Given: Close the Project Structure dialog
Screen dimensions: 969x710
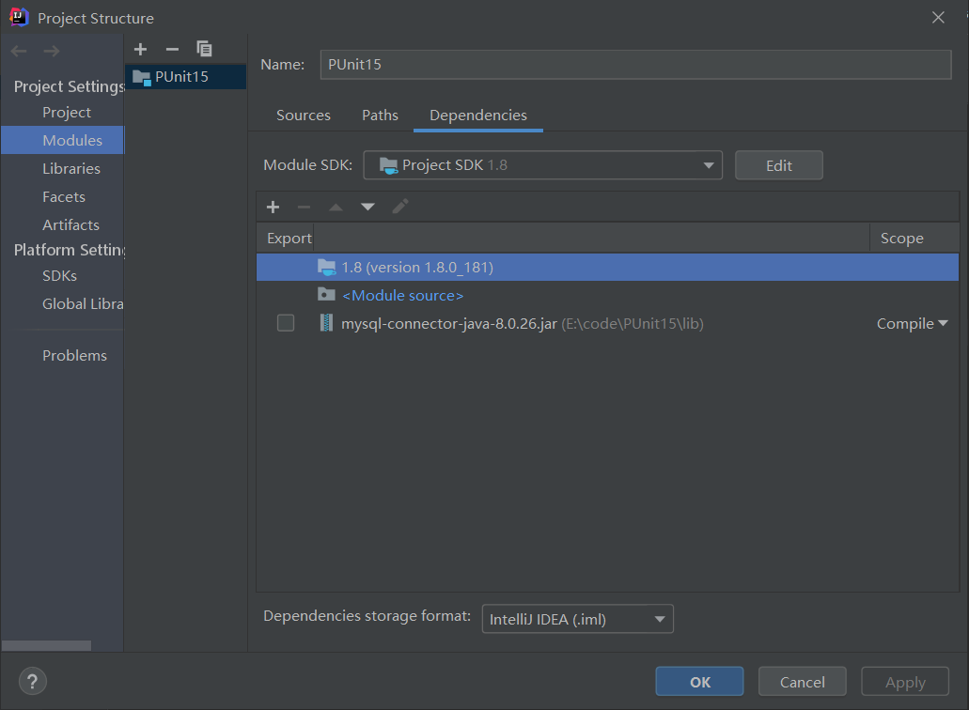Looking at the screenshot, I should pyautogui.click(x=938, y=17).
